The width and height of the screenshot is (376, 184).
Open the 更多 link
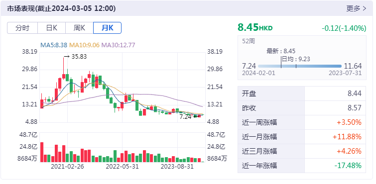pyautogui.click(x=353, y=8)
